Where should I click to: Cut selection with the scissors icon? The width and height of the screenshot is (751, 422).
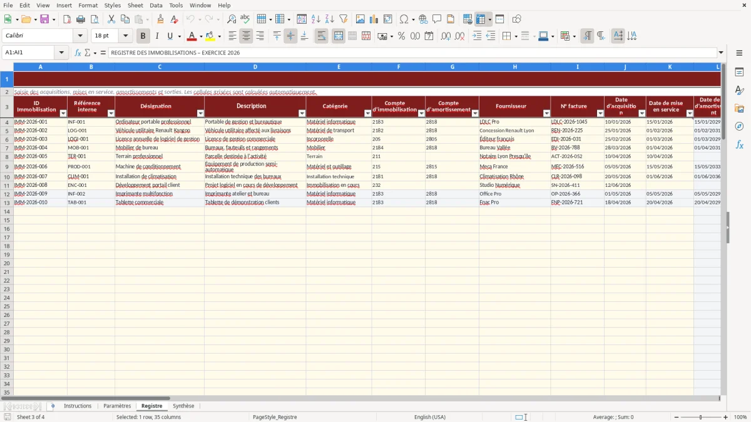pos(111,19)
